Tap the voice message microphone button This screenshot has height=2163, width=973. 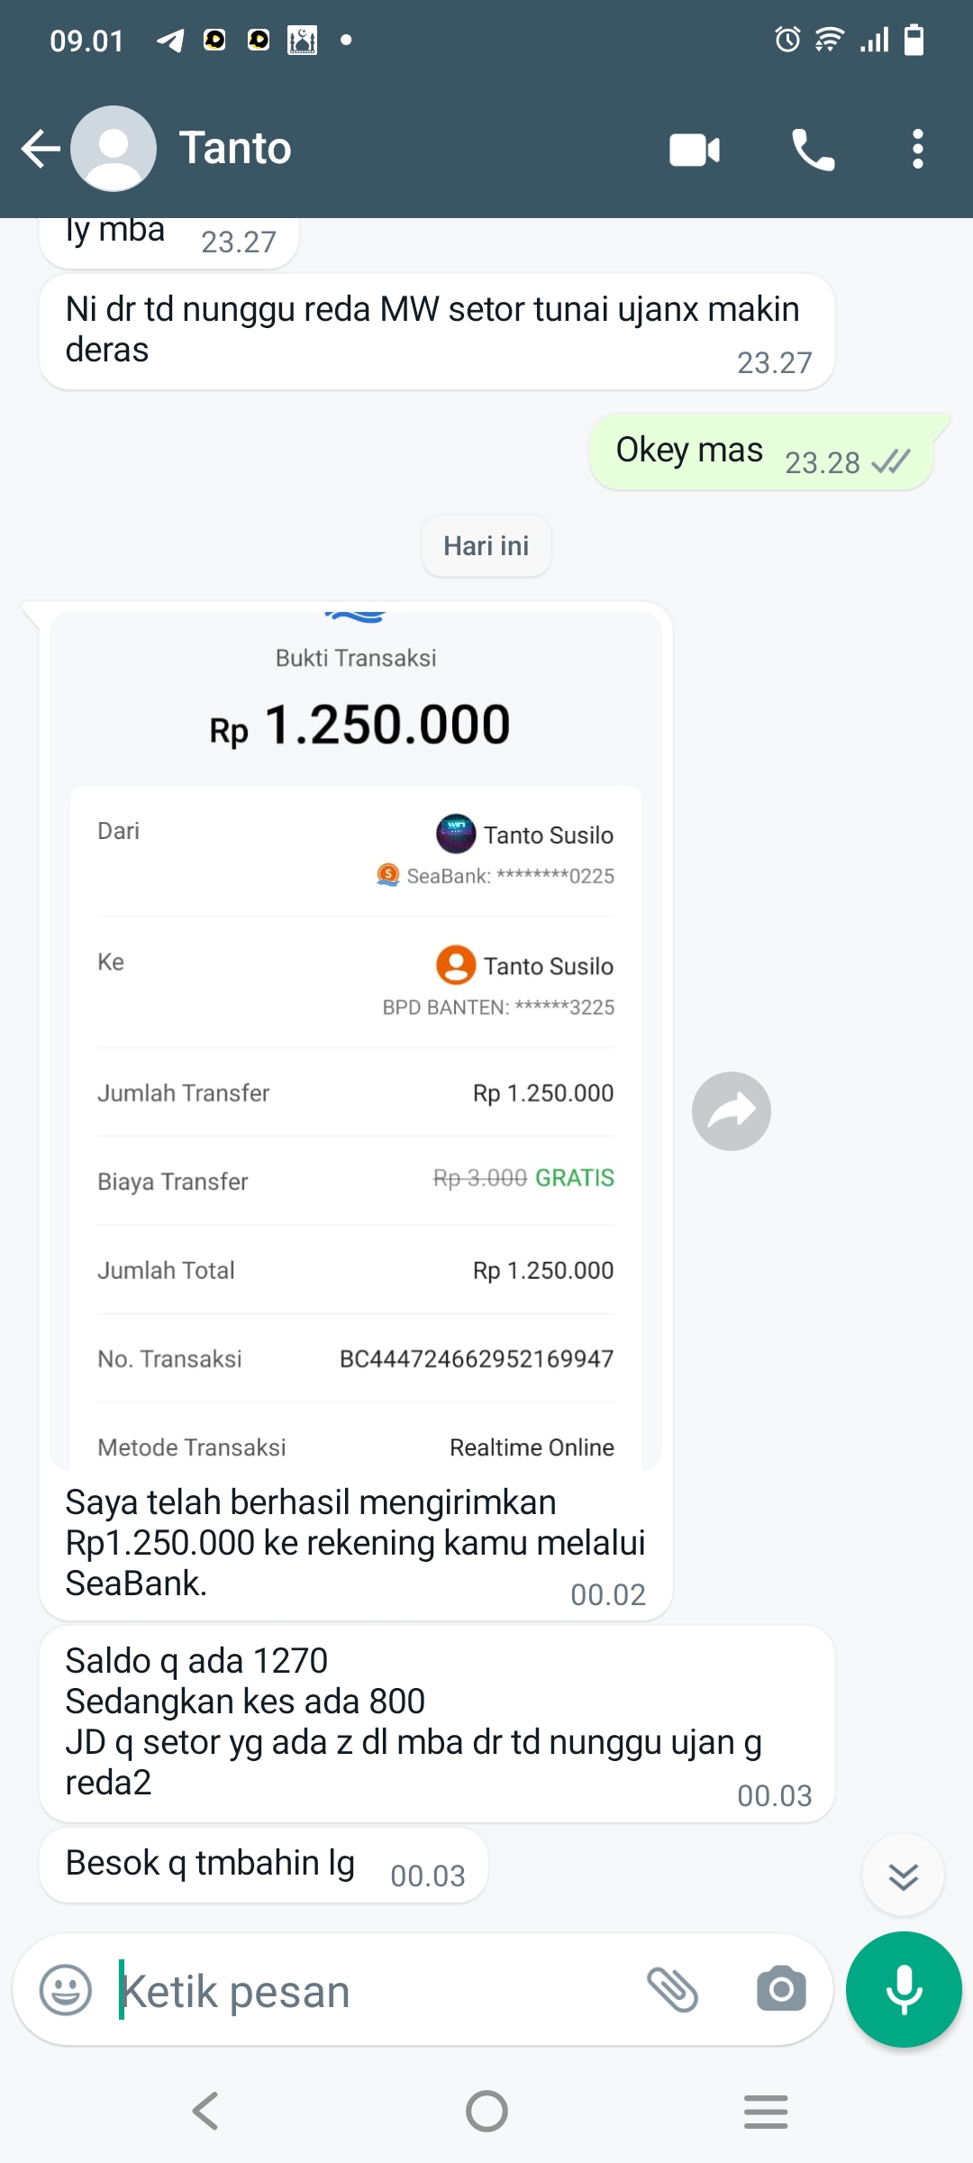pyautogui.click(x=904, y=1990)
